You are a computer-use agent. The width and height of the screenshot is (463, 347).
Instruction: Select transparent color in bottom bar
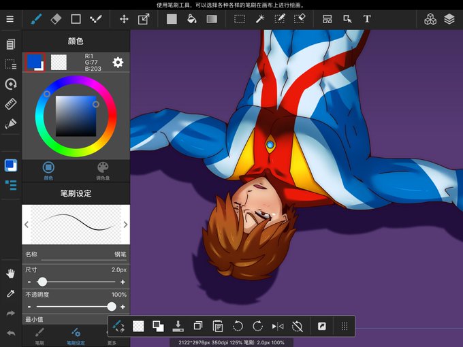(138, 327)
